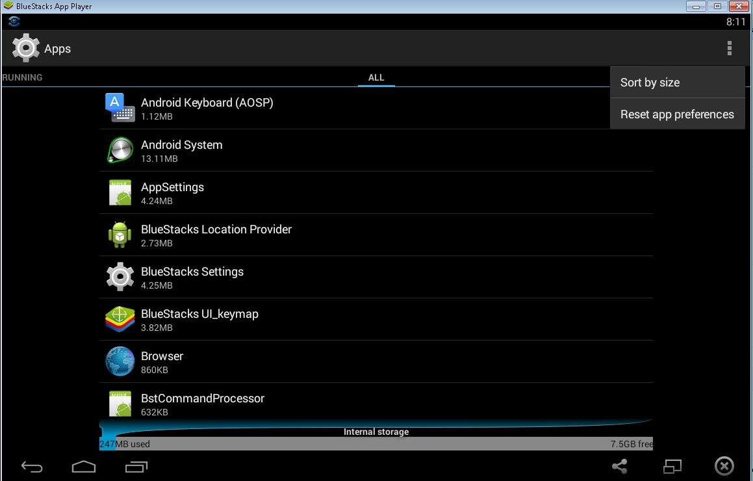This screenshot has height=481, width=753.
Task: Switch to the RUNNING tab
Action: coord(22,77)
